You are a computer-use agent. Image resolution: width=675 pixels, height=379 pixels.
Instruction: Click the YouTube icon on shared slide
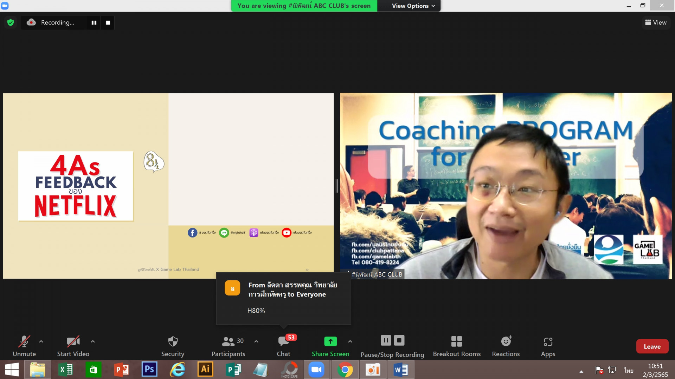287,232
